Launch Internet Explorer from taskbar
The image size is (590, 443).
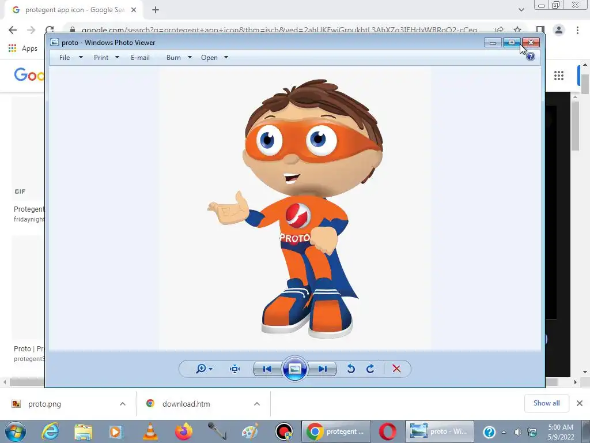click(50, 431)
